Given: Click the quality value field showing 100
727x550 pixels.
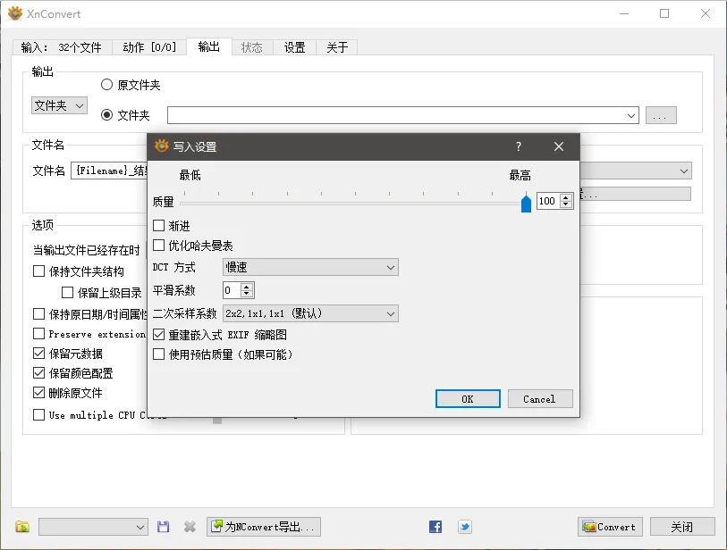Looking at the screenshot, I should [548, 201].
